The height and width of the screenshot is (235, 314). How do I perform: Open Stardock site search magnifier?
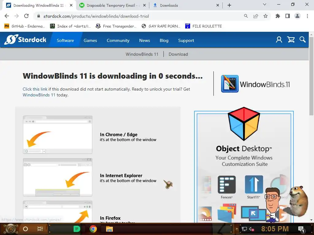[x=303, y=39]
